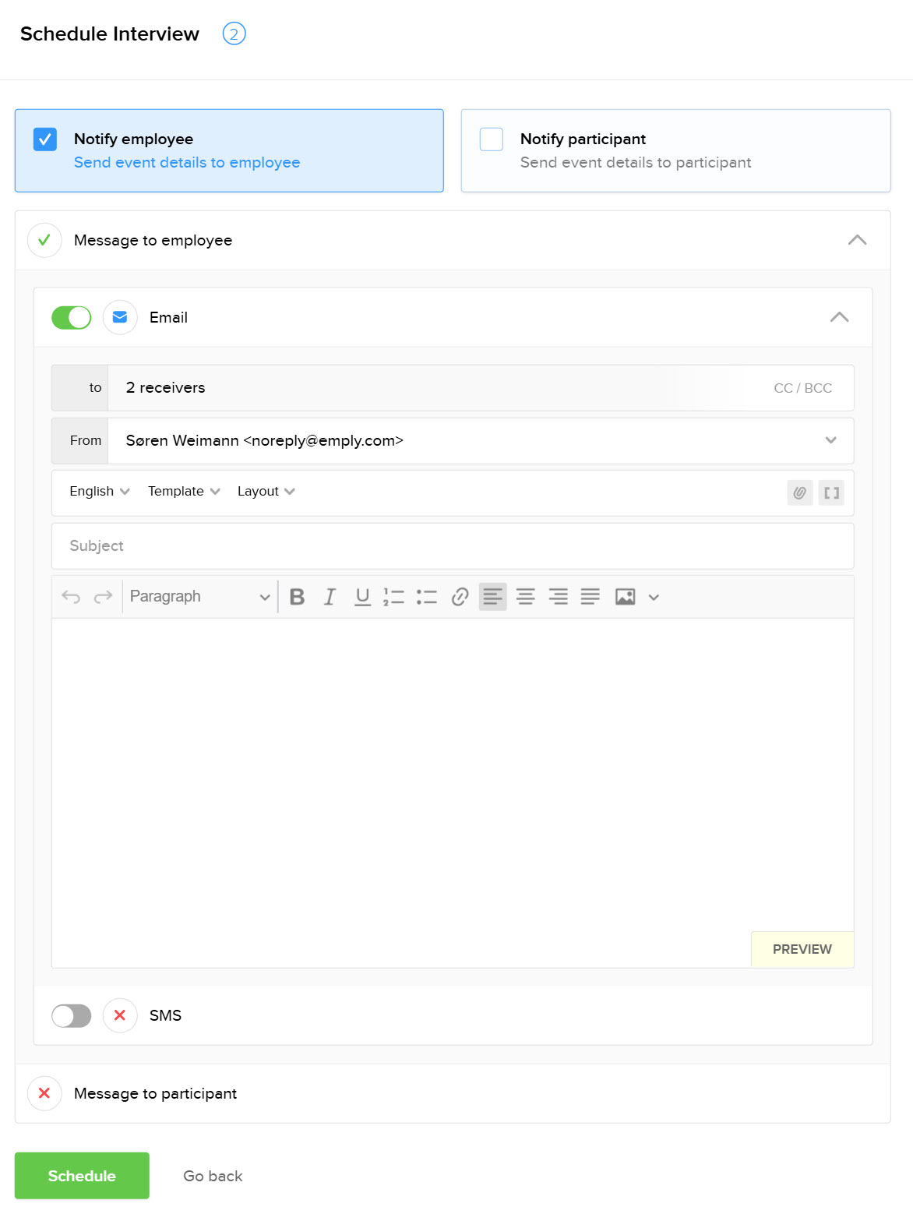Insert a numbered list

point(393,597)
